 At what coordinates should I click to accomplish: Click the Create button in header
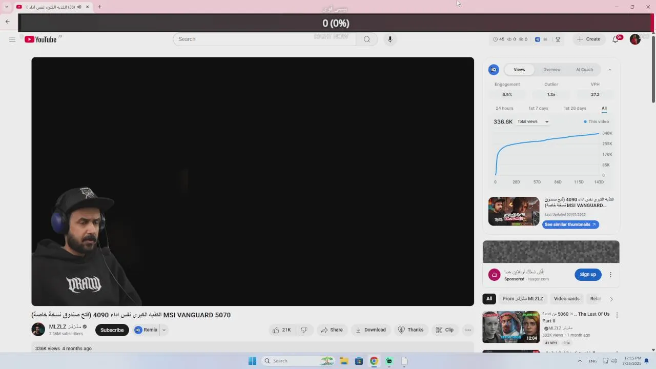588,39
